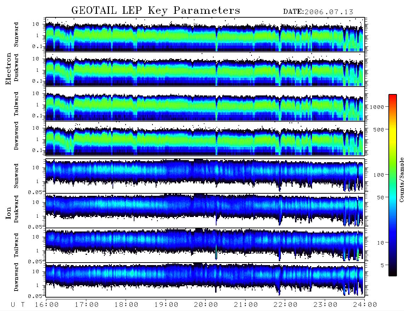Viewport: 404px width, 311px height.
Task: Click the Electron Sunward spectrogram panel
Action: point(205,34)
